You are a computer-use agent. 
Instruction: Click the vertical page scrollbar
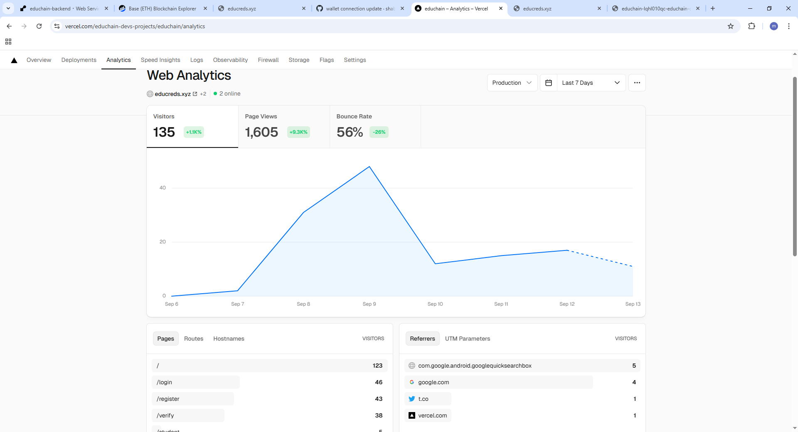[x=795, y=166]
